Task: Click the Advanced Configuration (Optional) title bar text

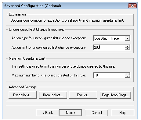Action: 32,6
